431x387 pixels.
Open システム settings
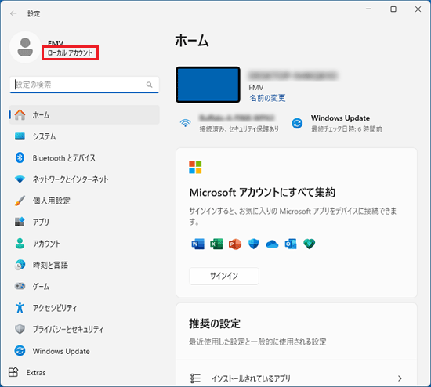pos(85,136)
